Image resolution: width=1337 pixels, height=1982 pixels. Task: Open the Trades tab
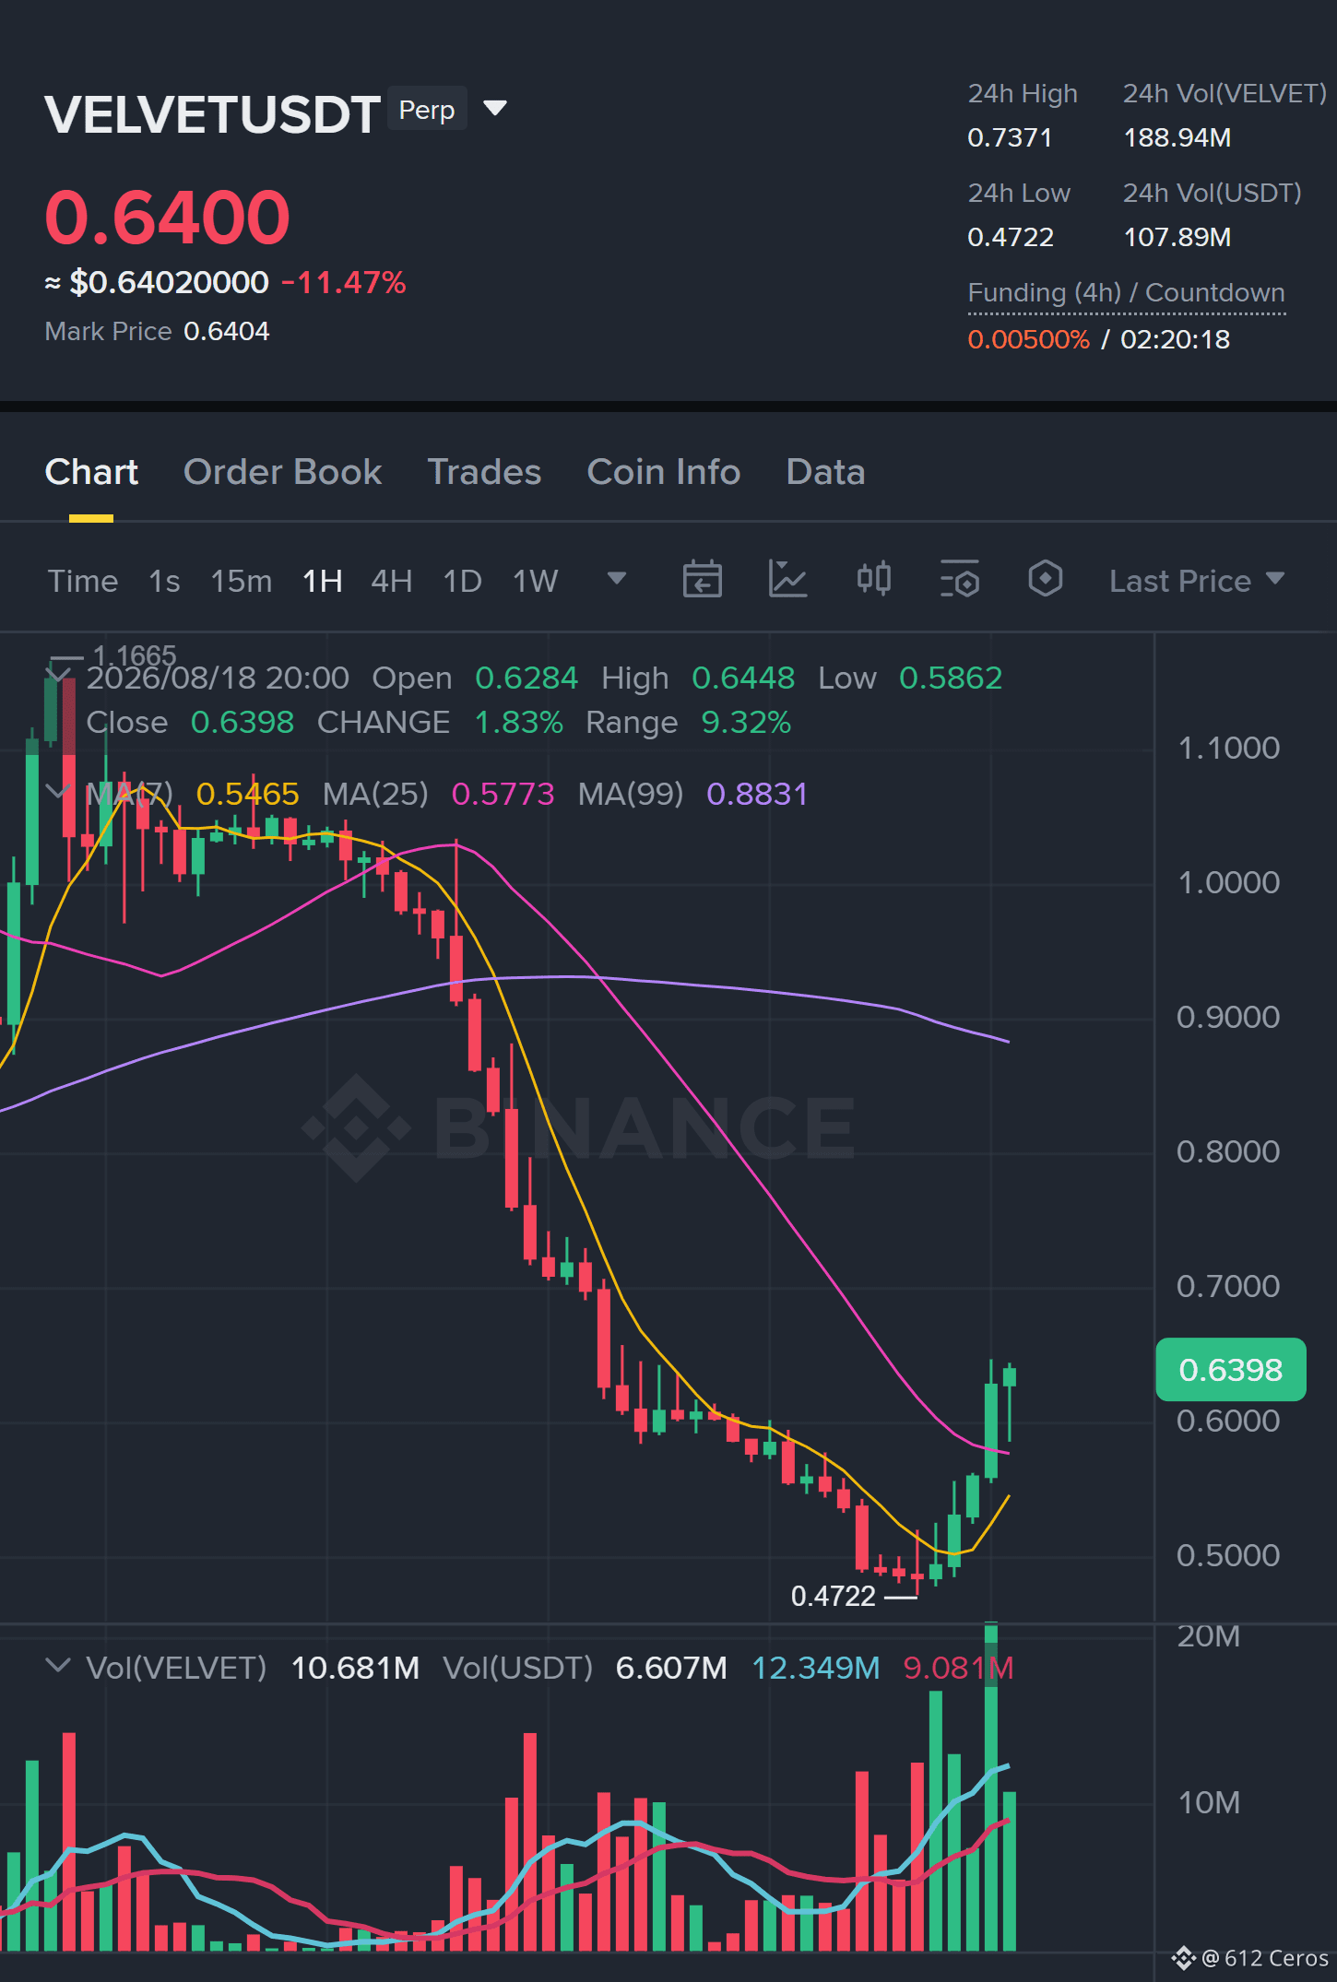(x=484, y=472)
